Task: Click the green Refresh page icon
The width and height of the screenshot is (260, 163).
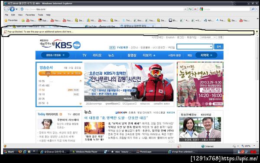Action: pyautogui.click(x=190, y=9)
